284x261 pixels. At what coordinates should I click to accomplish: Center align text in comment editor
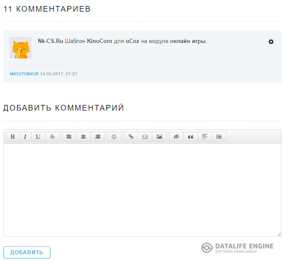[x=83, y=137]
